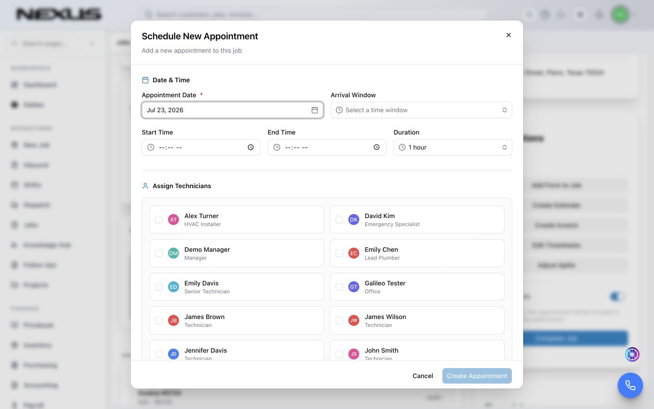Click the Appointment Date input showing Jul 23, 2026
The image size is (654, 409).
click(233, 110)
